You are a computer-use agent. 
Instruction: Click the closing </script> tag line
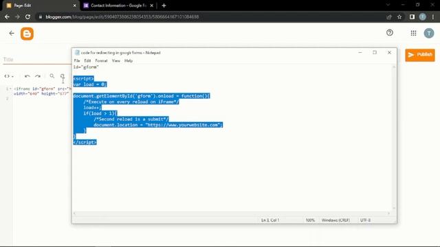[x=85, y=142]
